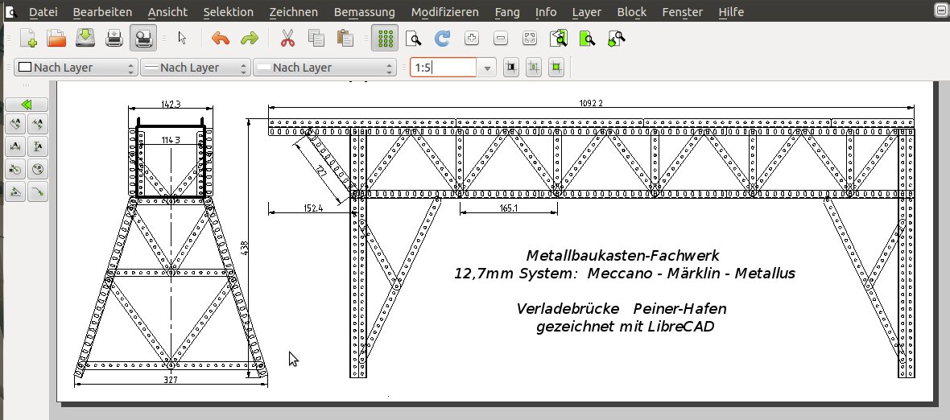Expand the print scale dropdown arrow
Viewport: 950px width, 420px height.
[486, 68]
